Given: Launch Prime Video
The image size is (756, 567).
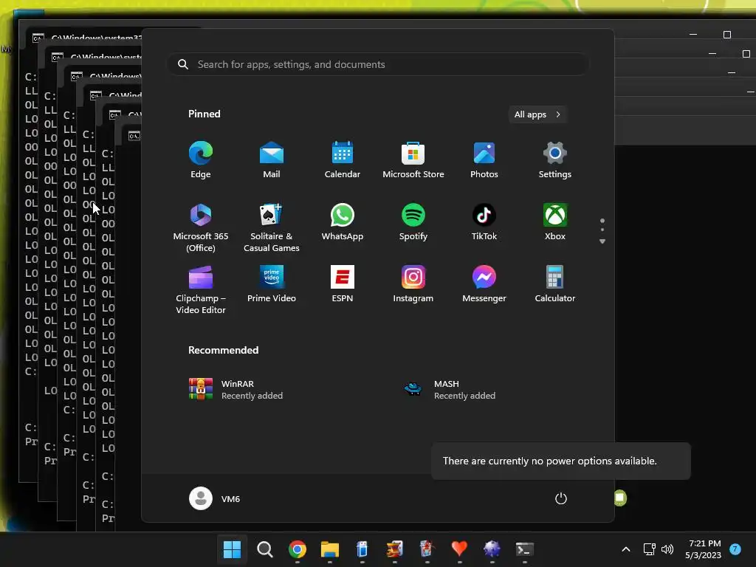Looking at the screenshot, I should [x=272, y=284].
